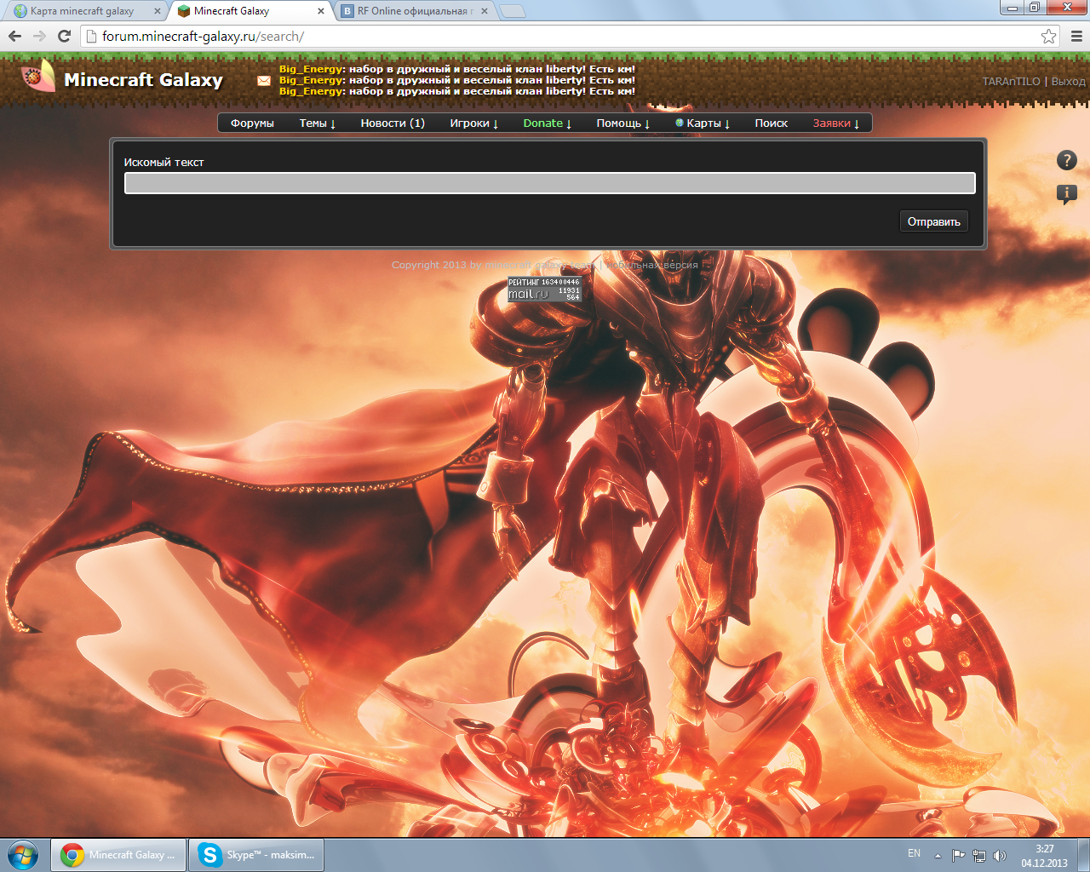Click the Chrome taskbar item

coord(118,855)
